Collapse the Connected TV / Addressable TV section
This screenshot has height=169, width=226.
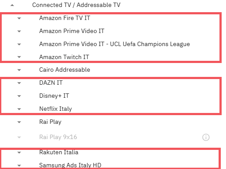[x=12, y=5]
